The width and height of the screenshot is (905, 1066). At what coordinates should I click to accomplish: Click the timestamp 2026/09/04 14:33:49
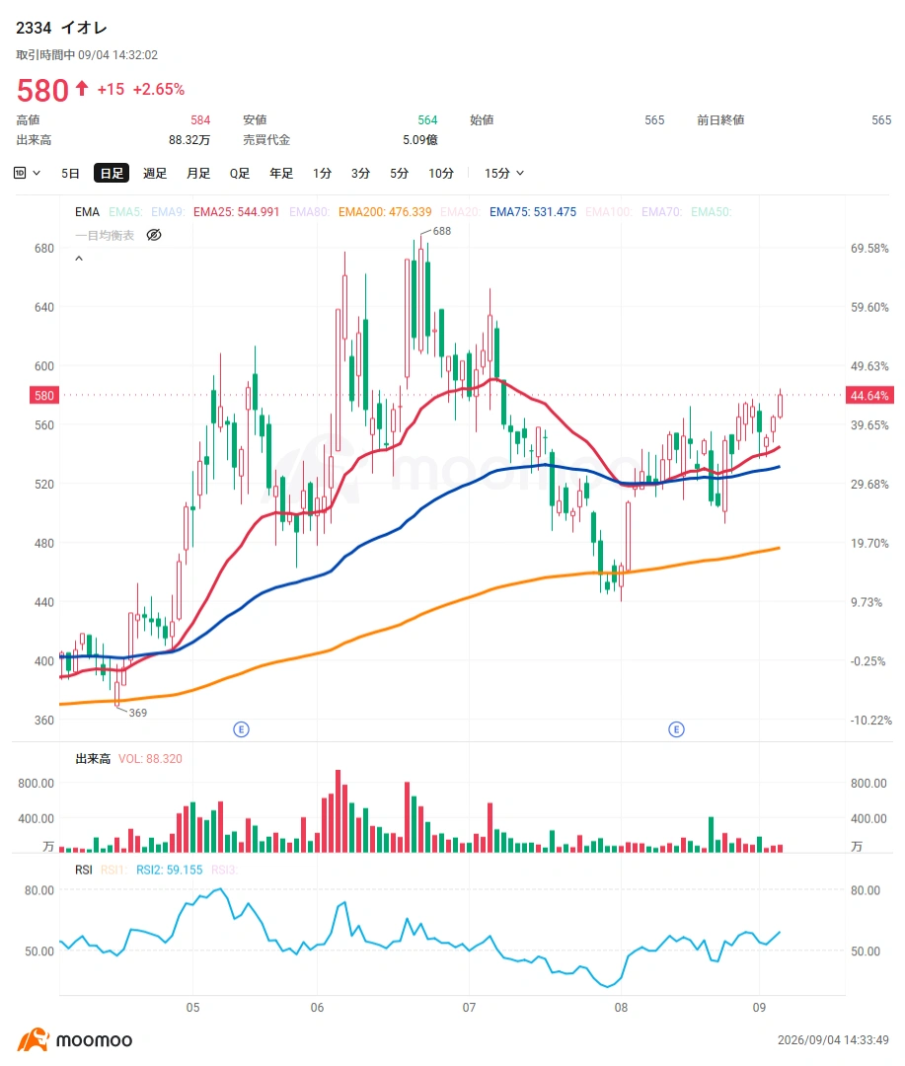(x=833, y=1040)
